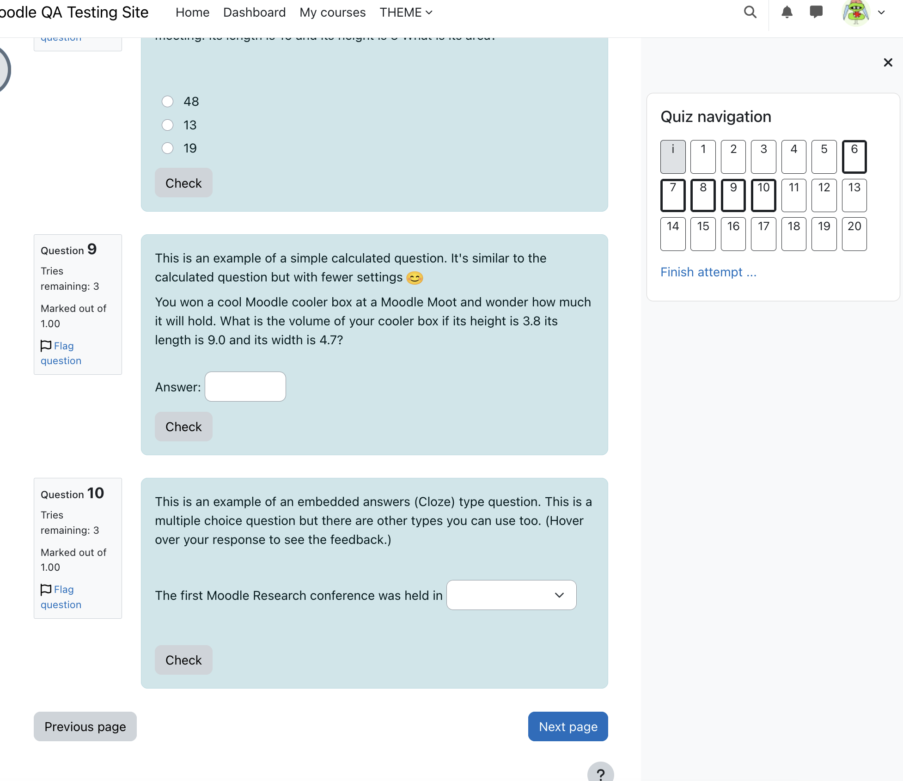Jump to question 15 in quiz navigation
The image size is (903, 781).
pyautogui.click(x=703, y=234)
